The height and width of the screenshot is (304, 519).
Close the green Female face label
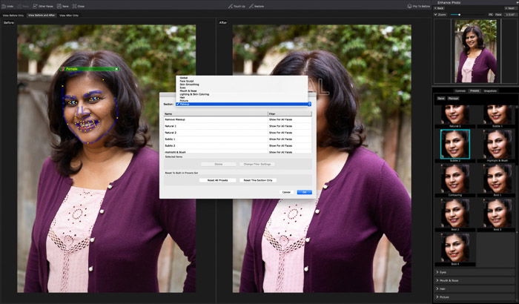point(116,68)
